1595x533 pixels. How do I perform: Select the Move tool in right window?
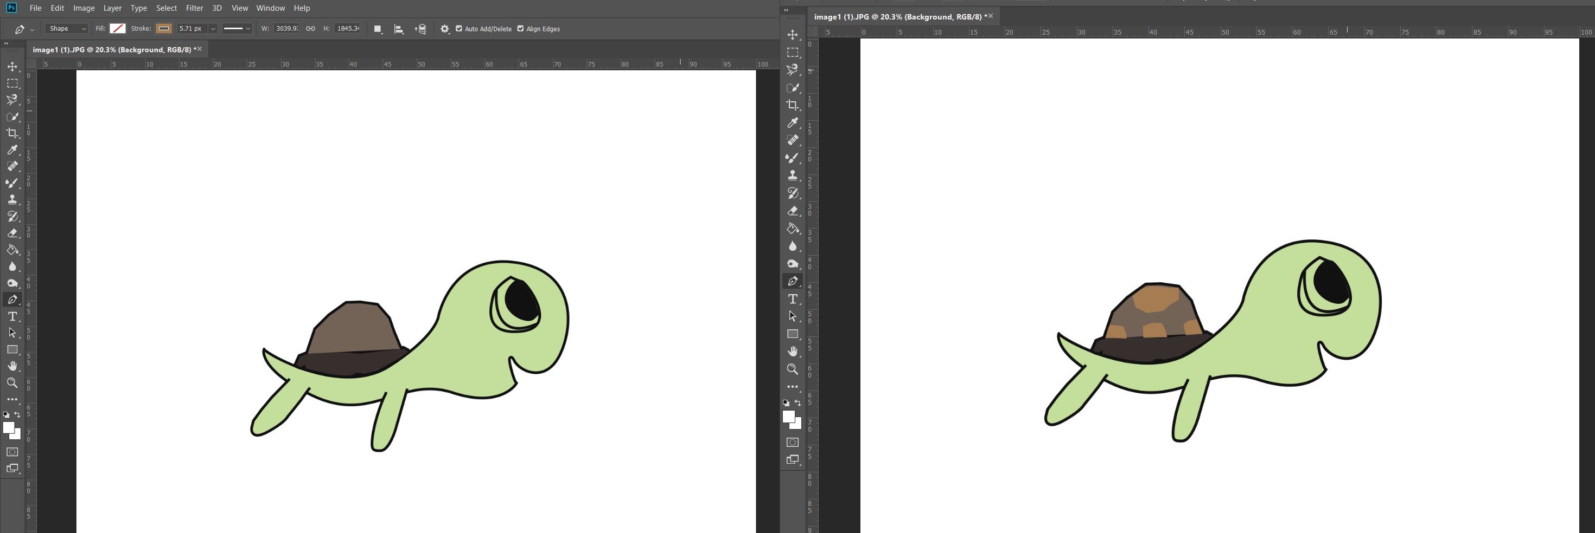[x=793, y=35]
